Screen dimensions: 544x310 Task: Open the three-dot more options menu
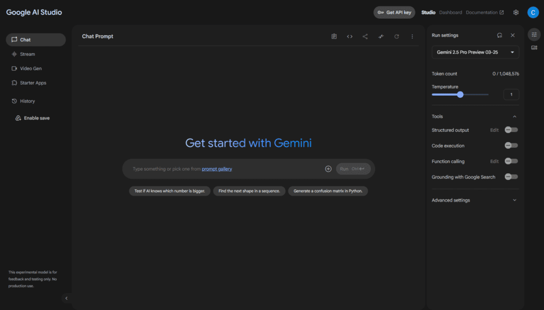point(412,37)
